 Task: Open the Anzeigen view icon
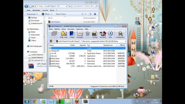(80, 35)
